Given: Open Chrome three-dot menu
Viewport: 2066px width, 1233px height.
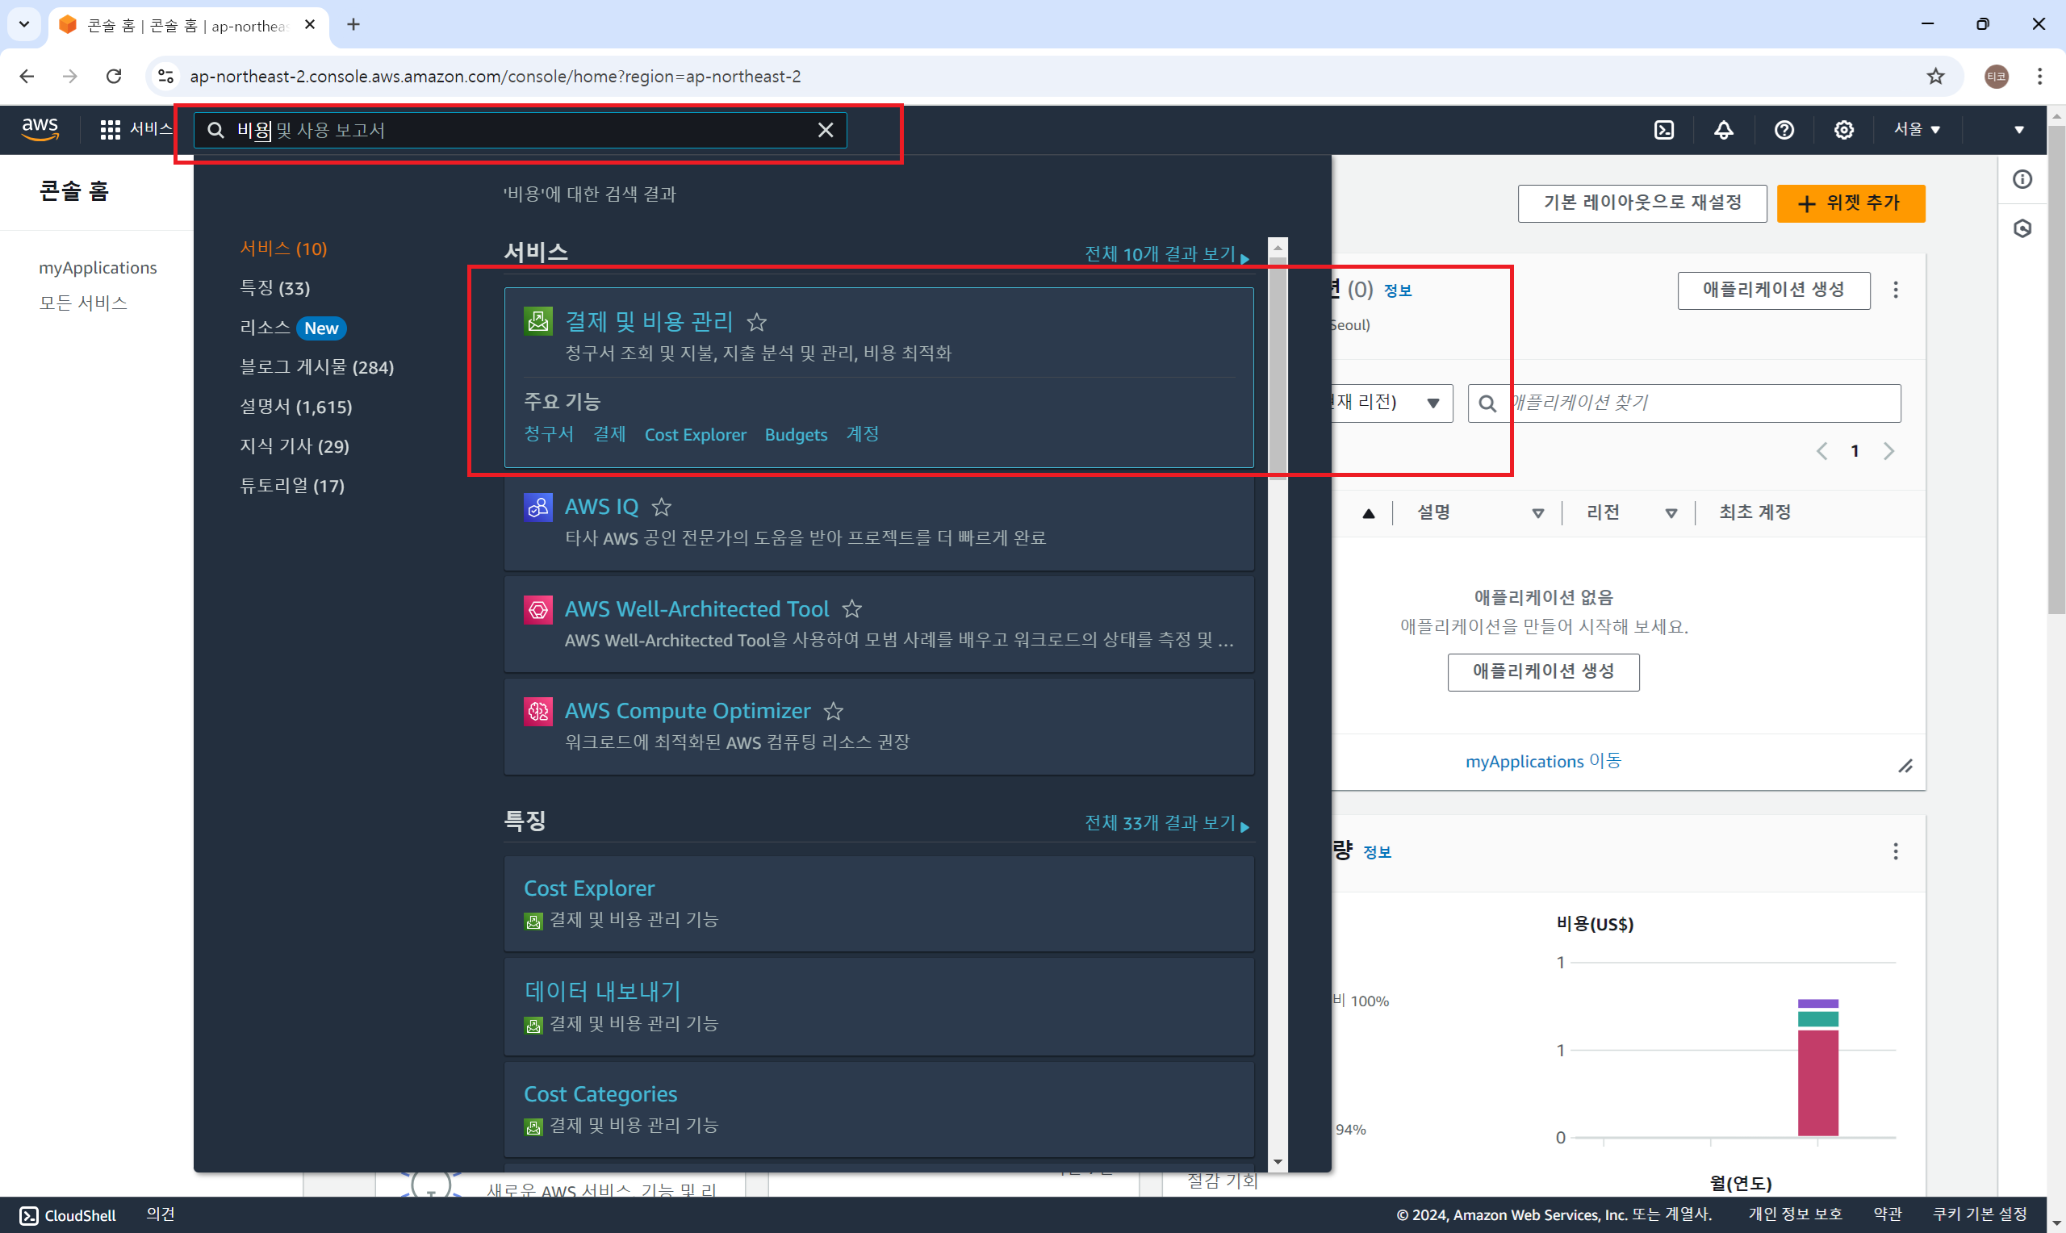Looking at the screenshot, I should [2039, 77].
